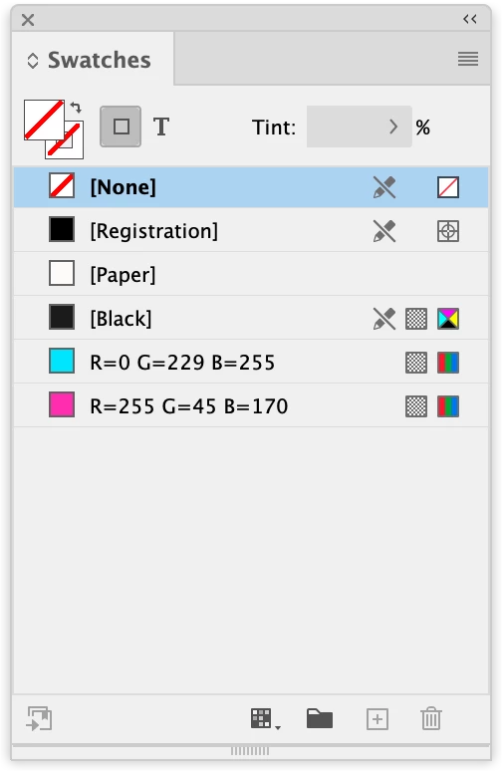Viewport: 502px width, 775px height.
Task: Open the Swatches panel flyout menu
Action: pyautogui.click(x=467, y=59)
